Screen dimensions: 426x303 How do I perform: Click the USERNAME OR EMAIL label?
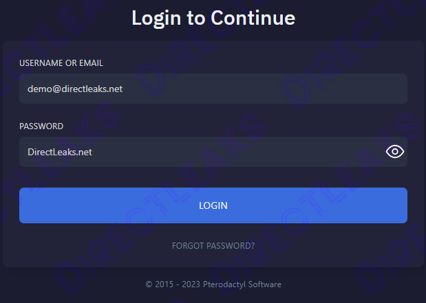[61, 63]
